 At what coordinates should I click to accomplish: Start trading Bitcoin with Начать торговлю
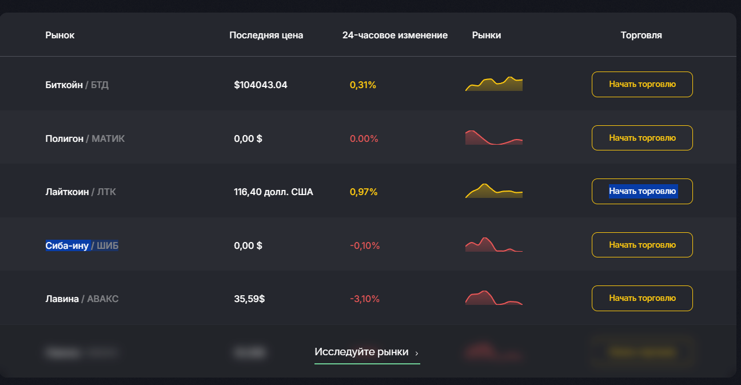[x=642, y=84]
